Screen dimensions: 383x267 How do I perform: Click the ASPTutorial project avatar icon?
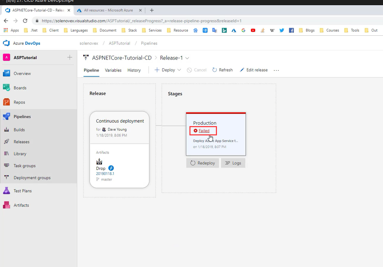pyautogui.click(x=6, y=57)
